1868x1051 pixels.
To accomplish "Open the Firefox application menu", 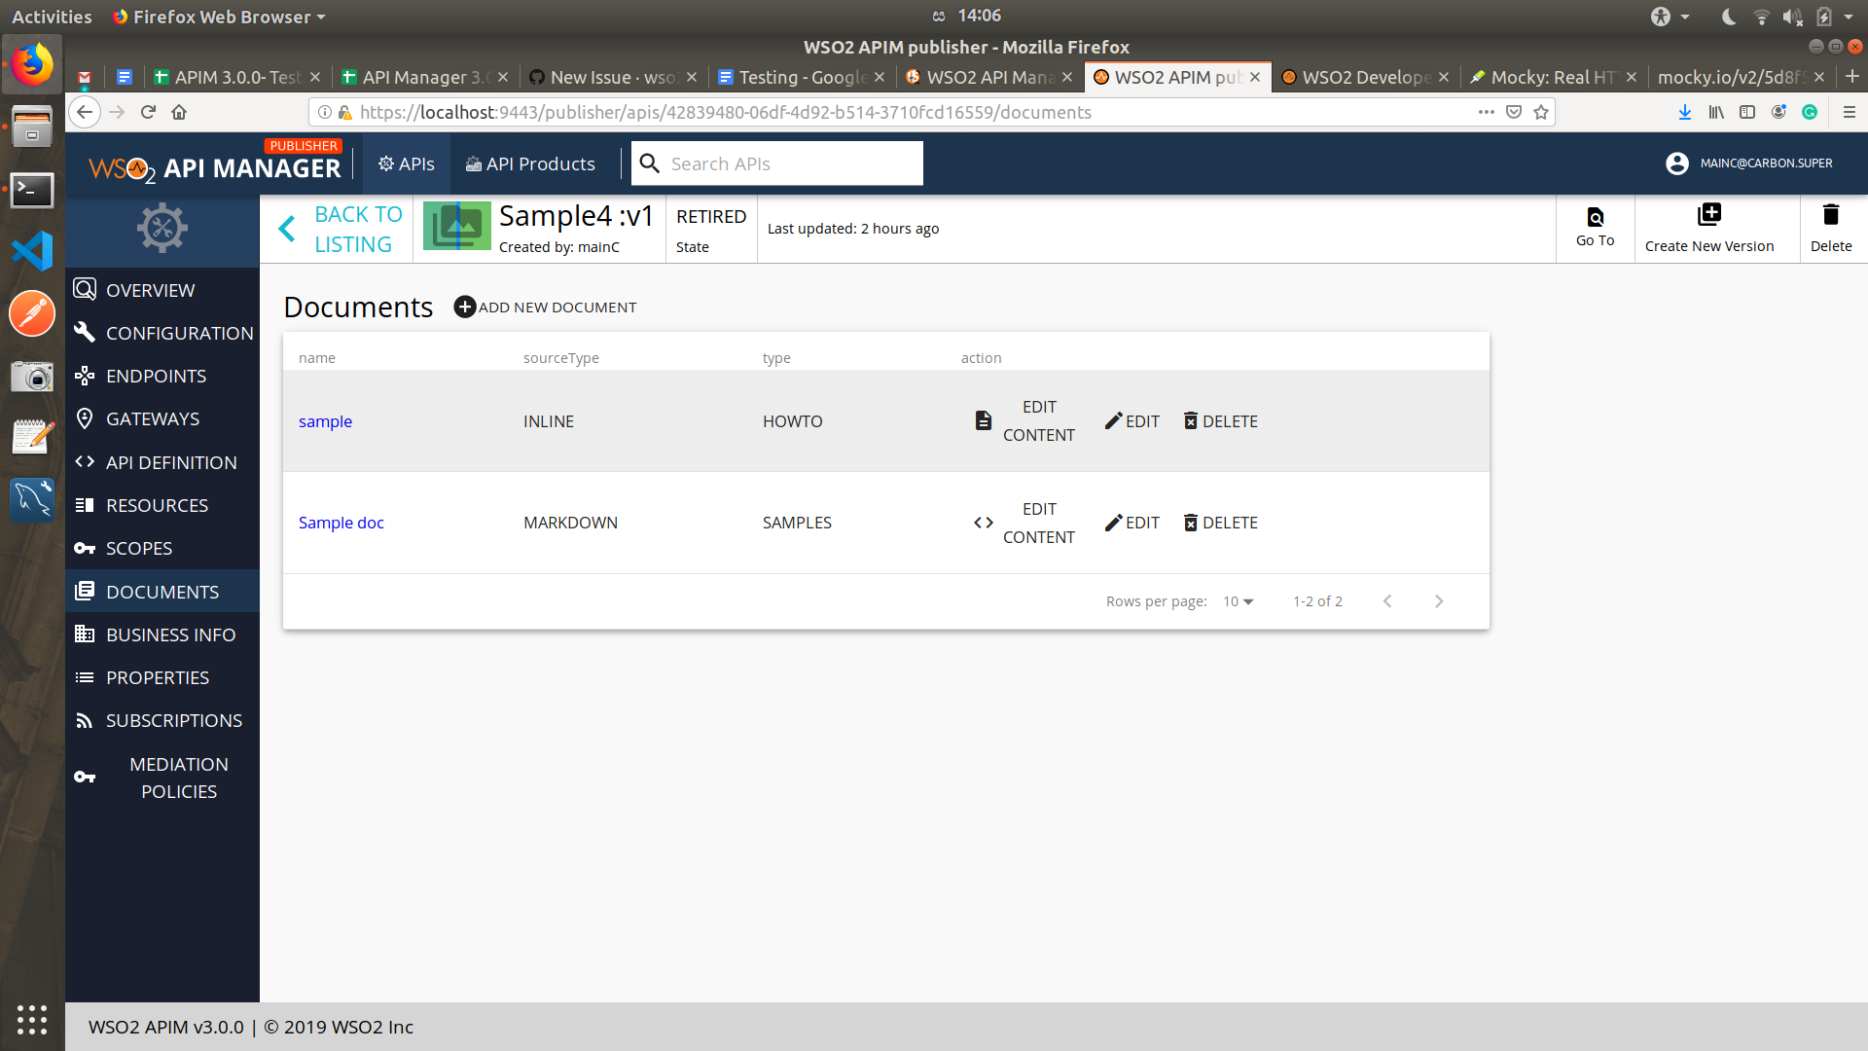I will coord(1850,112).
